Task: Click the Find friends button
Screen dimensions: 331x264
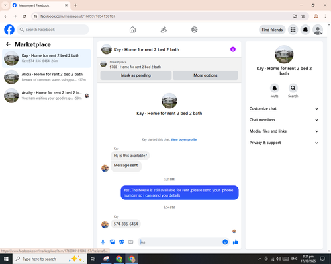Action: coord(272,30)
